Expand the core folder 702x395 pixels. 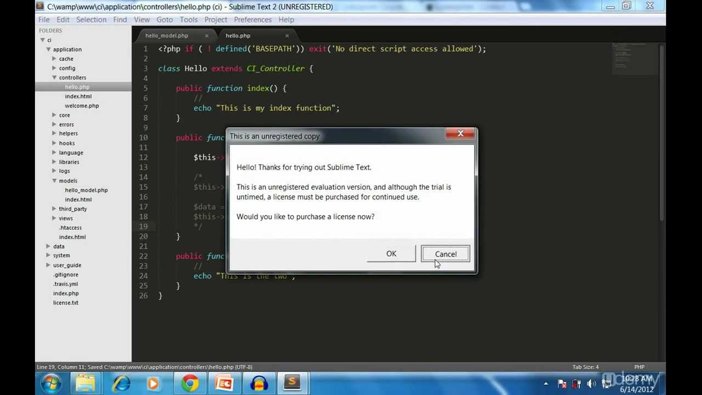[x=54, y=115]
